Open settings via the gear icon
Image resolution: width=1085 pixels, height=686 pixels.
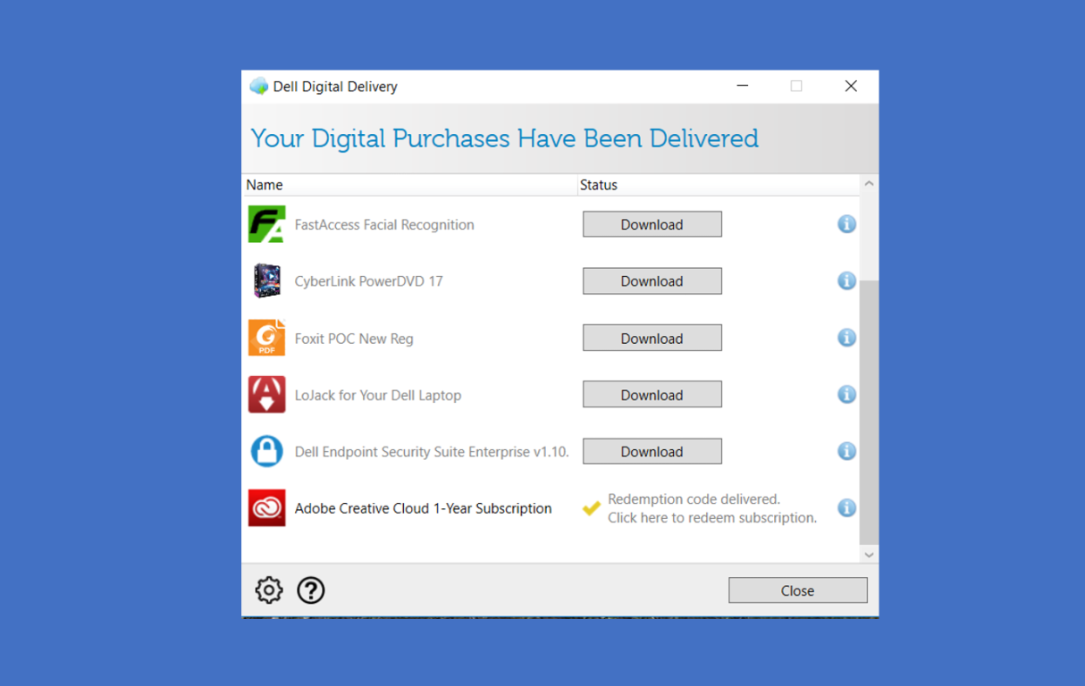[268, 590]
